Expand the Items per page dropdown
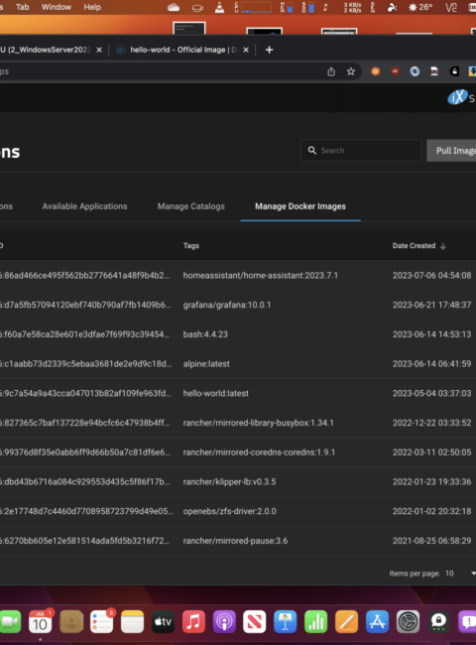 pos(473,574)
